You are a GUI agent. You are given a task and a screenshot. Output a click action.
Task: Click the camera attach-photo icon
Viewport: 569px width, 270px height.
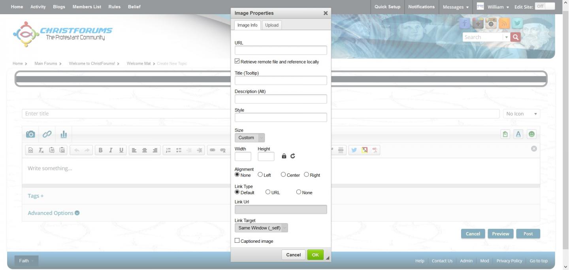tap(30, 134)
